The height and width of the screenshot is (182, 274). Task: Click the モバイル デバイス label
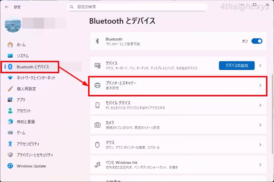point(118,103)
